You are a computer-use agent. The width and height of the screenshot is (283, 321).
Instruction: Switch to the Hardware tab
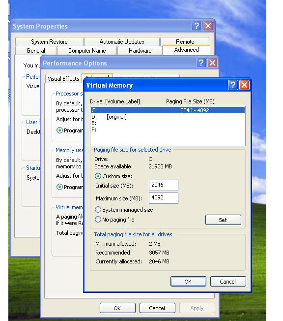click(140, 51)
